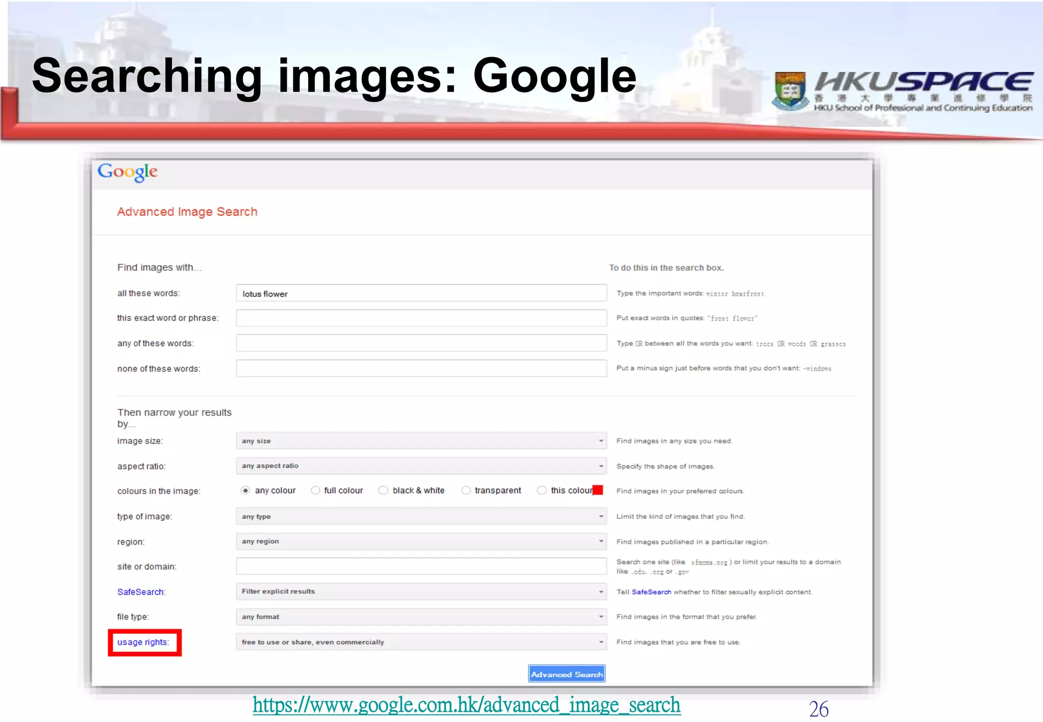Expand the 'any region' dropdown
Screen dimensions: 1043x722
(421, 541)
